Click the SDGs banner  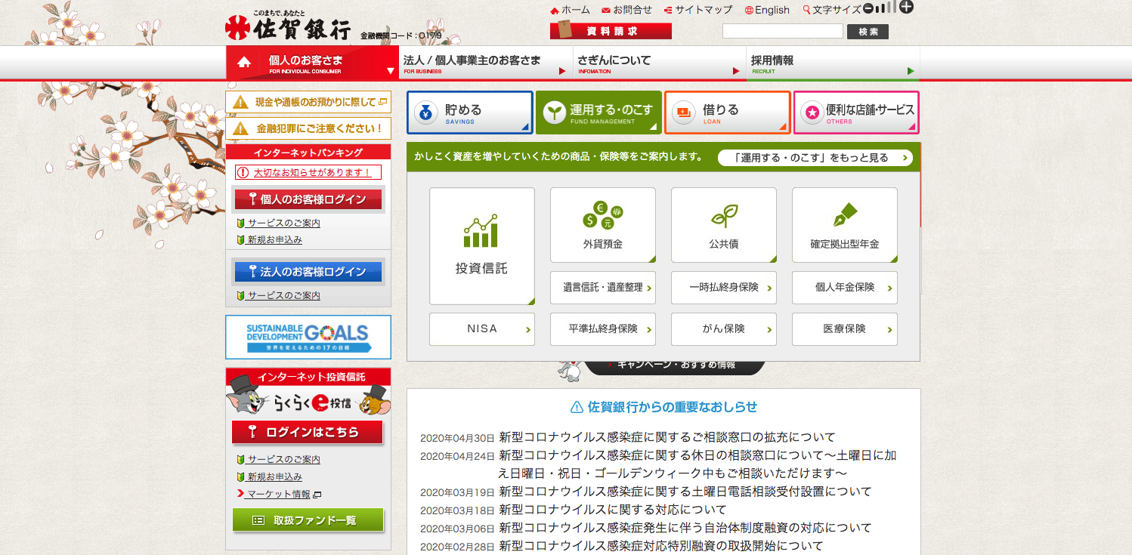point(308,337)
